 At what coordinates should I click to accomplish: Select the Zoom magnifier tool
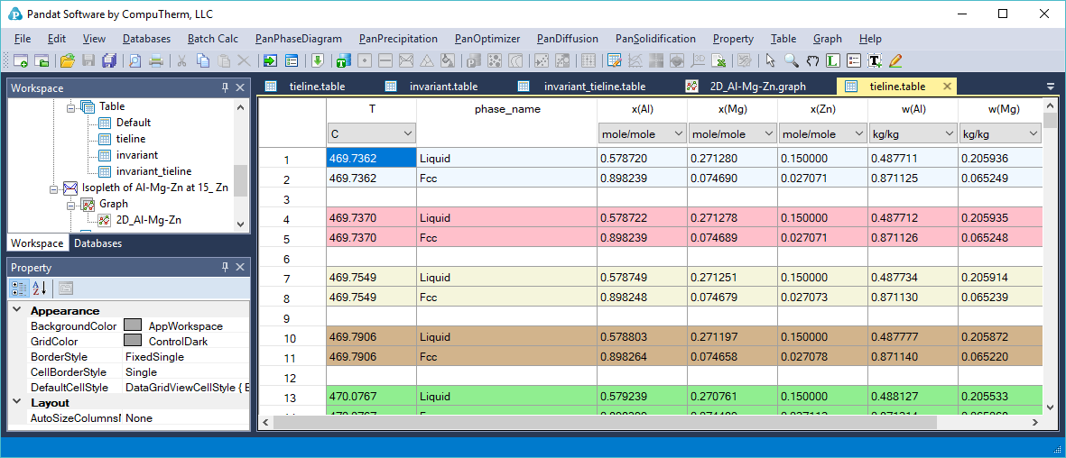coord(791,61)
